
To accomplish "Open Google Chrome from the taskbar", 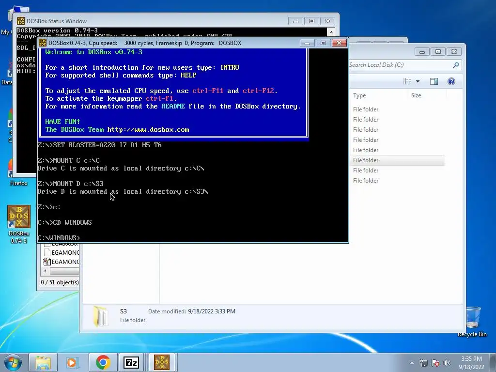I will (x=103, y=362).
